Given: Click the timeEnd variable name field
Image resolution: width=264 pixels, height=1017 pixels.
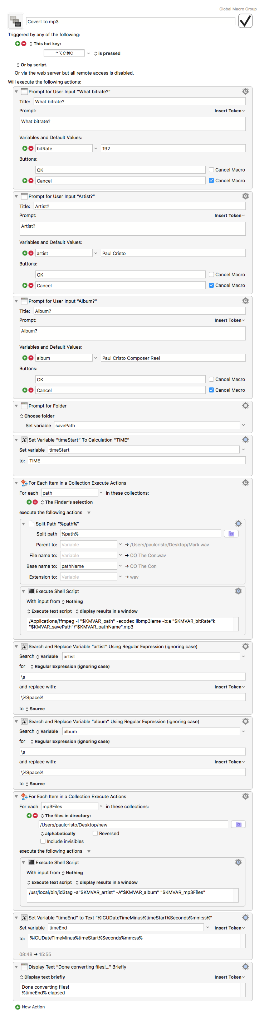Looking at the screenshot, I should click(x=126, y=928).
